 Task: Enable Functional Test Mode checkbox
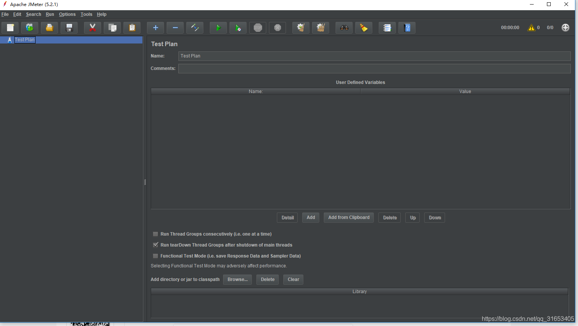point(155,256)
